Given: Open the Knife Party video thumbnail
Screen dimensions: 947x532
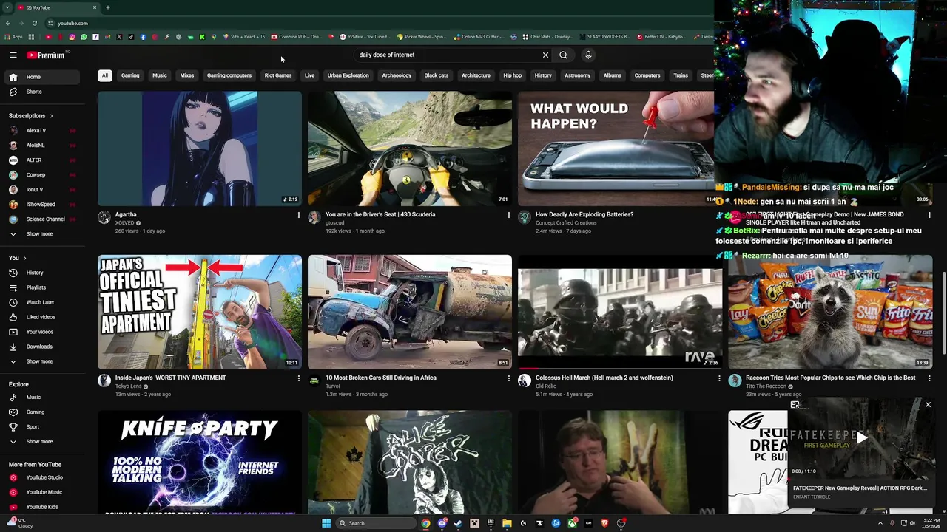Looking at the screenshot, I should (x=200, y=463).
